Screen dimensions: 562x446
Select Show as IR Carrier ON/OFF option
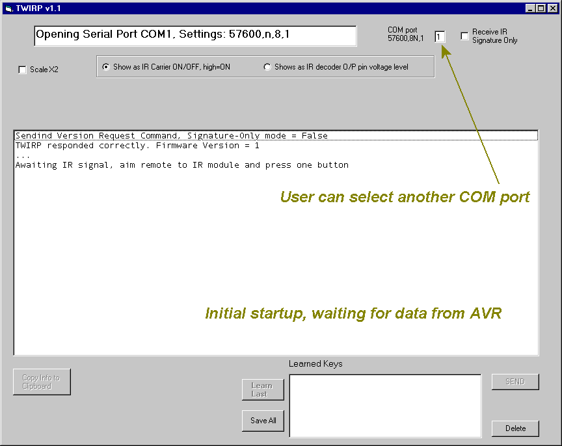click(106, 67)
